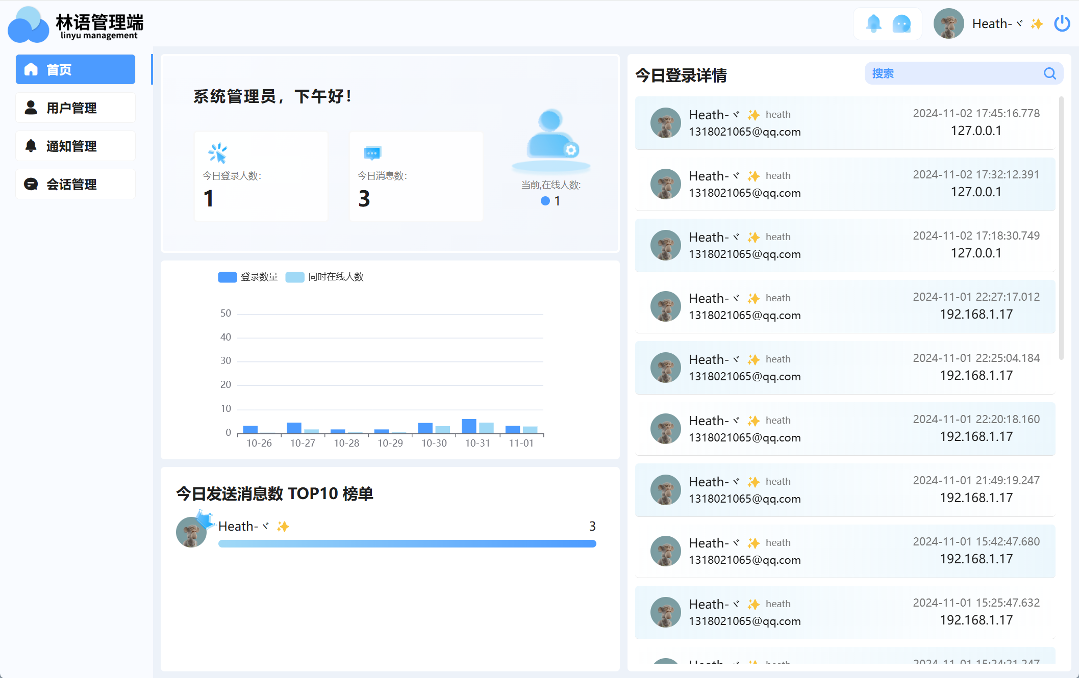Image resolution: width=1079 pixels, height=678 pixels.
Task: Click the search magnifier icon
Action: 1049,73
